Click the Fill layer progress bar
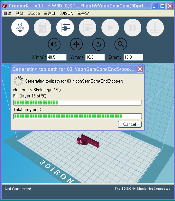The width and height of the screenshot is (175, 201). pos(78,103)
